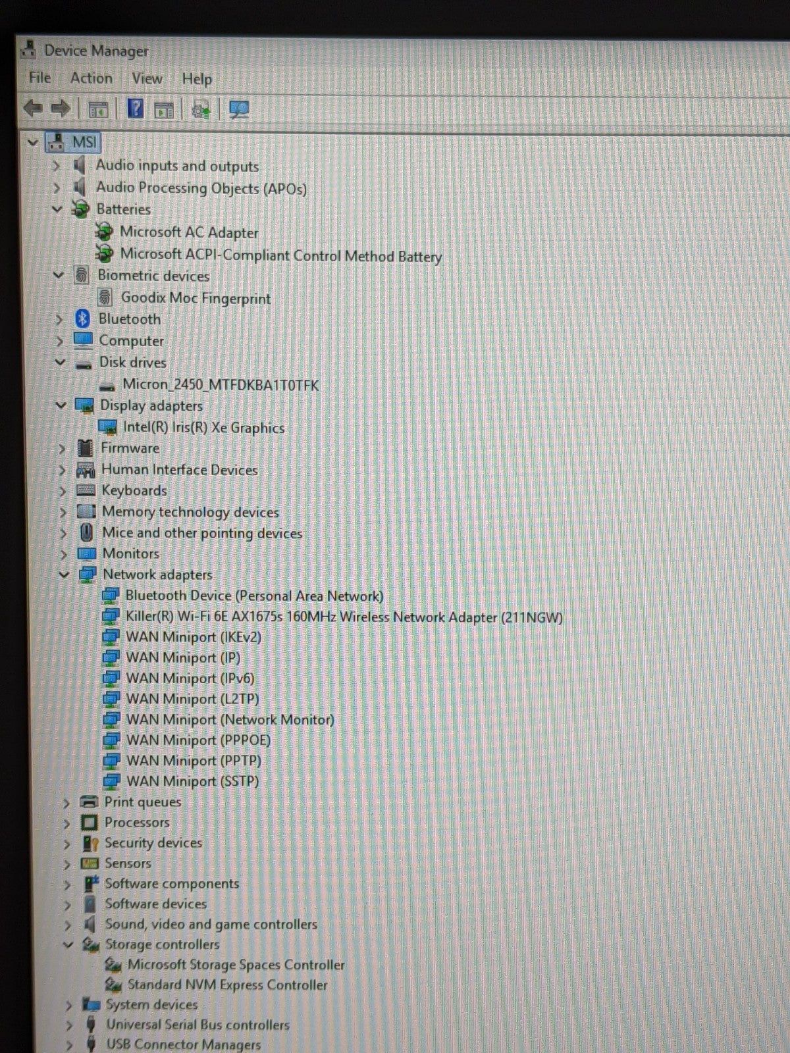
Task: Collapse the Batteries category
Action: [x=57, y=209]
